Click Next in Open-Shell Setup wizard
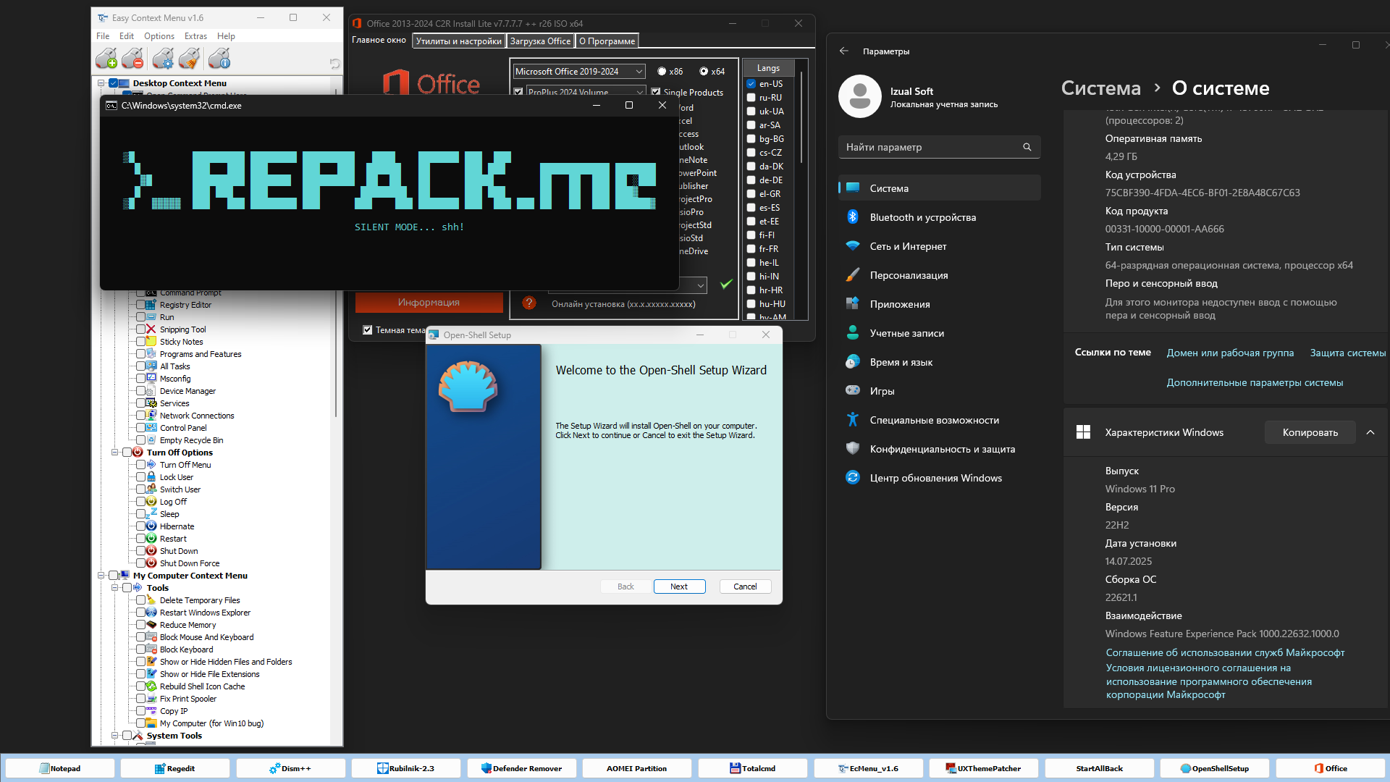The width and height of the screenshot is (1390, 782). point(679,586)
